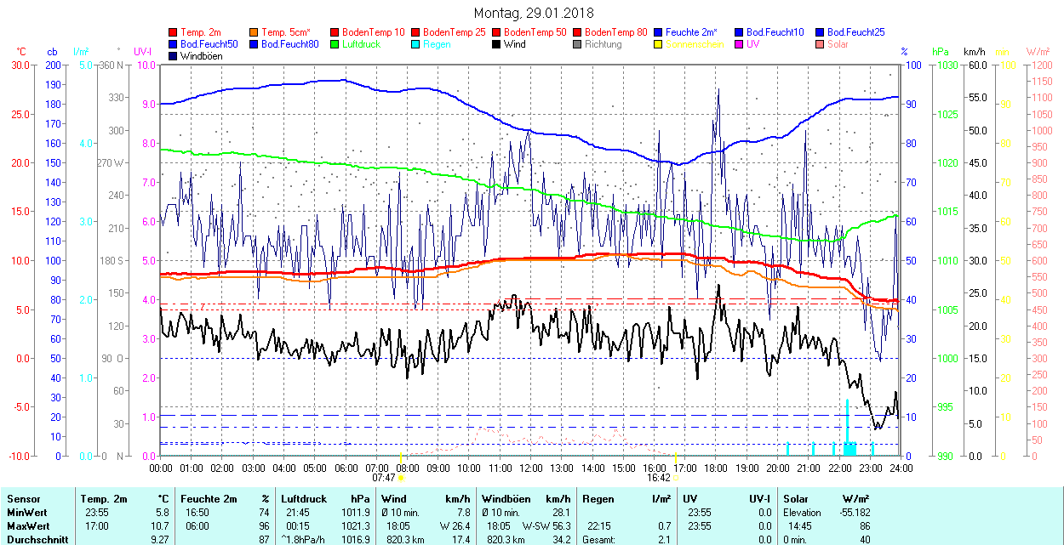Click the magenta UV legend swatch
The height and width of the screenshot is (545, 1064).
[x=739, y=44]
